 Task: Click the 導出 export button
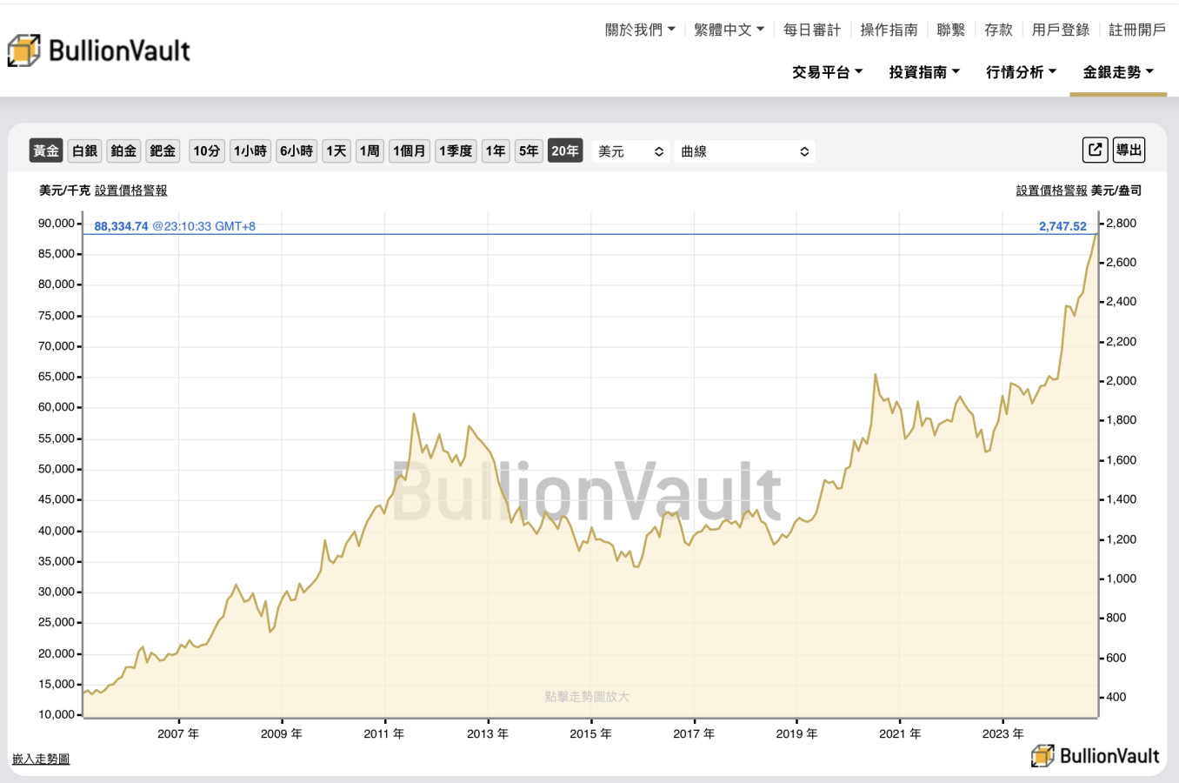pyautogui.click(x=1129, y=150)
